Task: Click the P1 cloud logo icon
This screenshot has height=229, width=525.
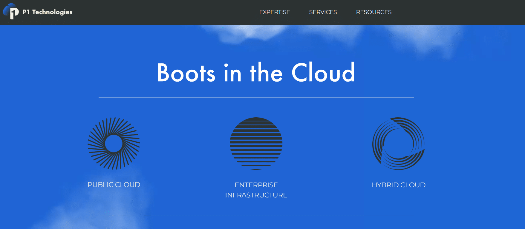Action: click(11, 11)
